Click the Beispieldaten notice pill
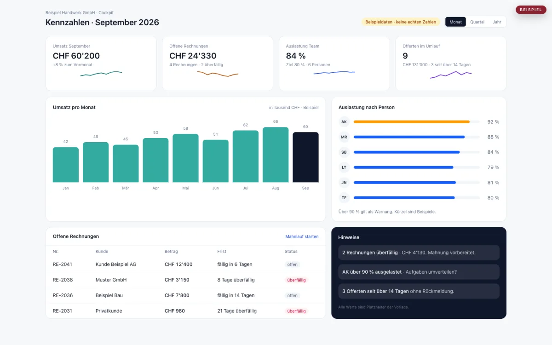 [x=401, y=22]
